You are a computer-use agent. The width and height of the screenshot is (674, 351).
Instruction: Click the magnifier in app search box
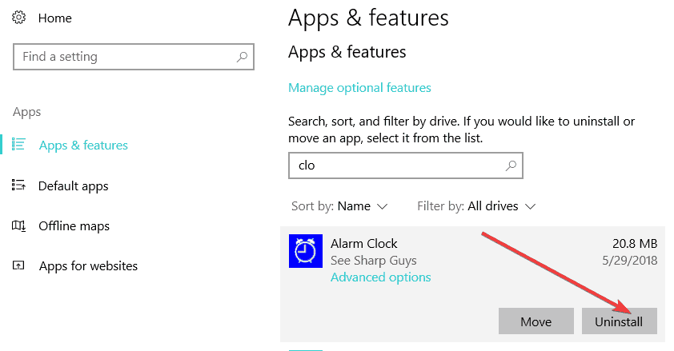click(x=511, y=166)
